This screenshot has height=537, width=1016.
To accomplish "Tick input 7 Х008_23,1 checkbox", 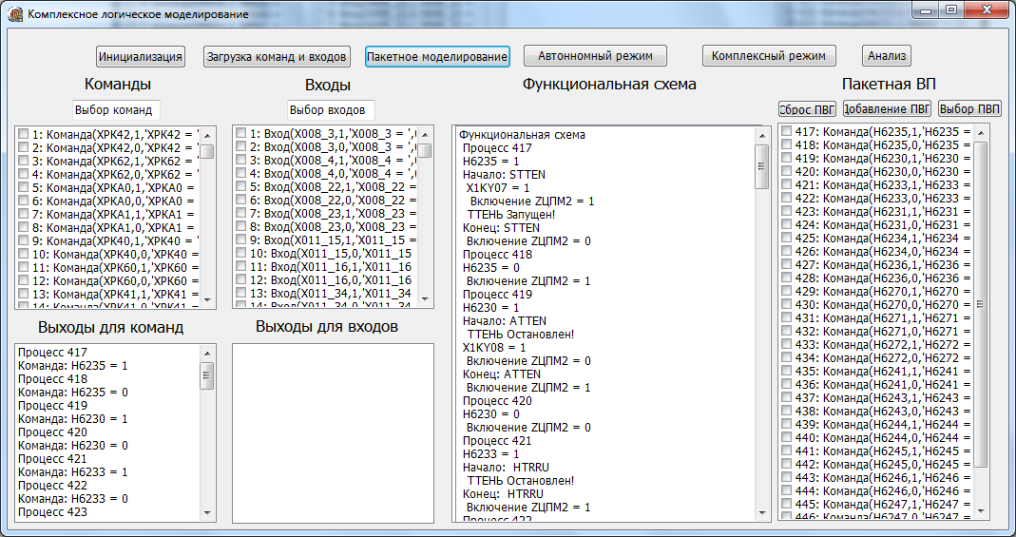I will tap(241, 214).
